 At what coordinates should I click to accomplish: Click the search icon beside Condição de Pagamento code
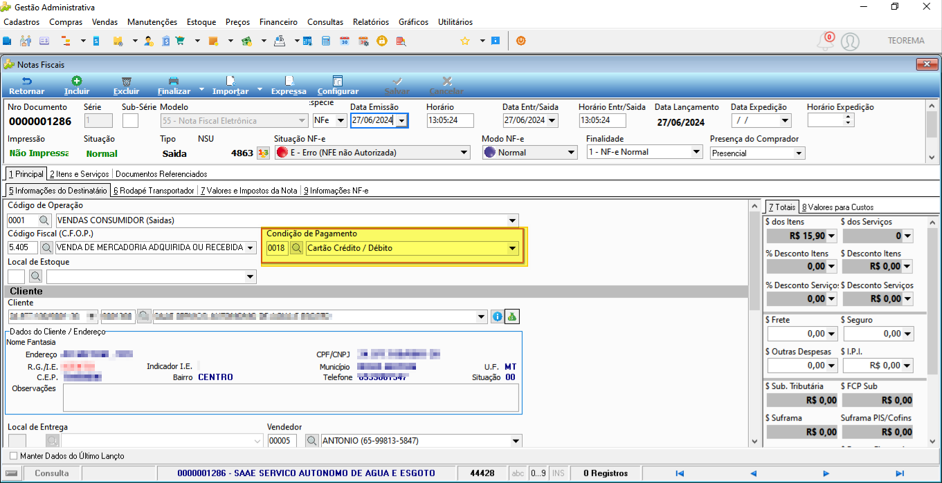[x=297, y=248]
